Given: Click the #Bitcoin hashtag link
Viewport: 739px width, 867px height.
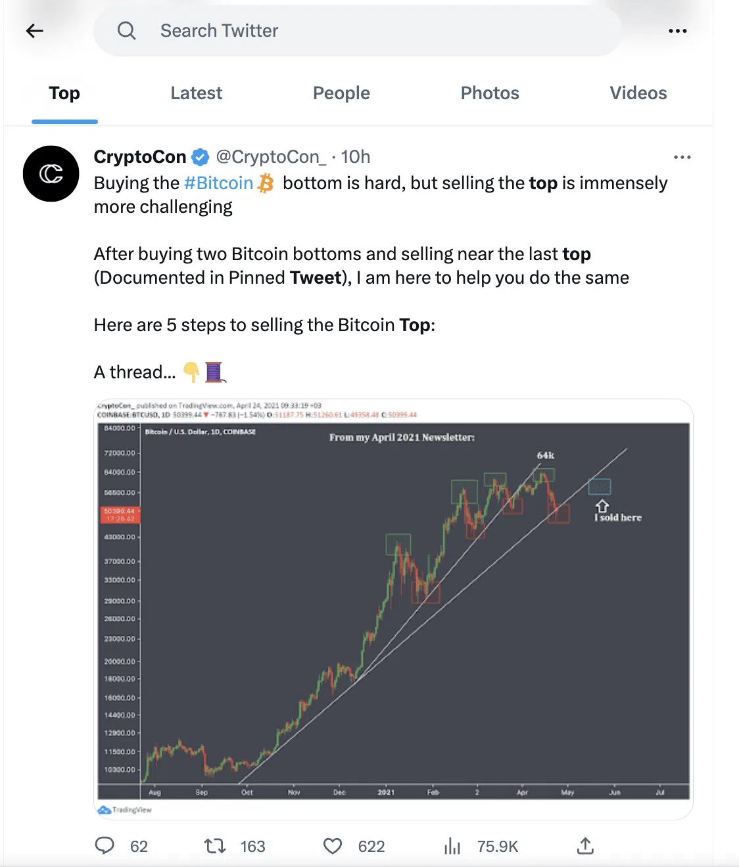Looking at the screenshot, I should (218, 183).
